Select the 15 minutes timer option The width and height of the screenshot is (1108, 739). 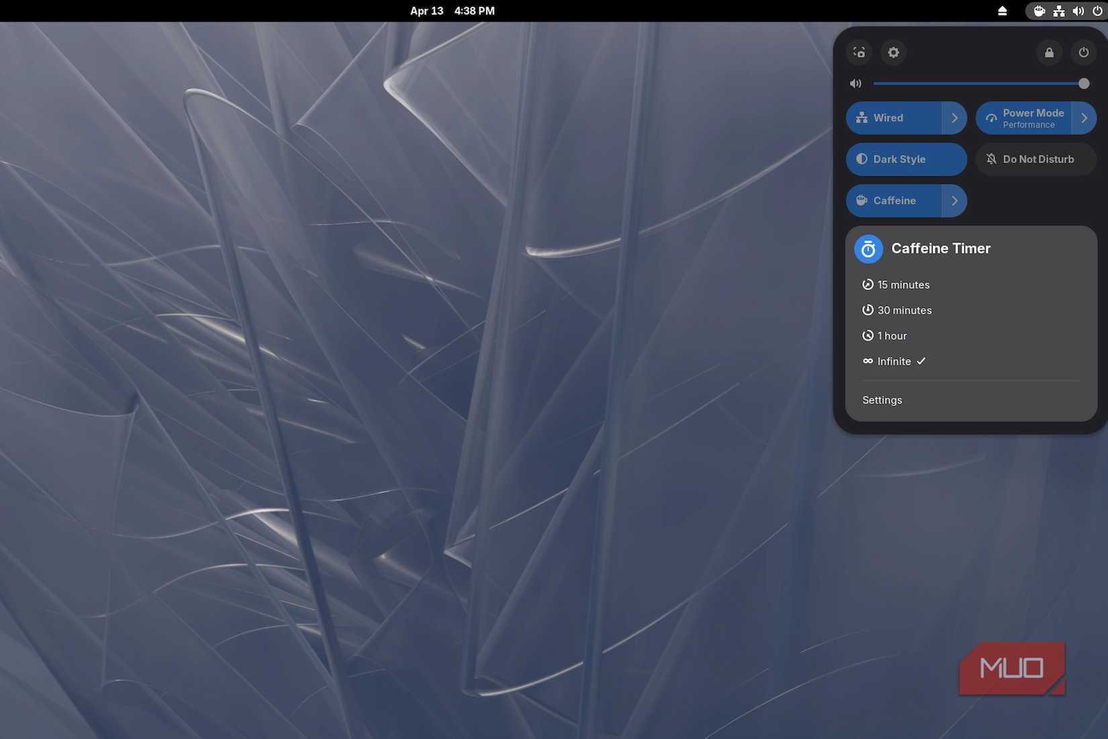click(971, 285)
